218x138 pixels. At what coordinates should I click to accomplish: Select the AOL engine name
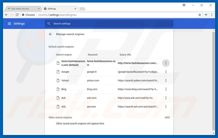64,107
